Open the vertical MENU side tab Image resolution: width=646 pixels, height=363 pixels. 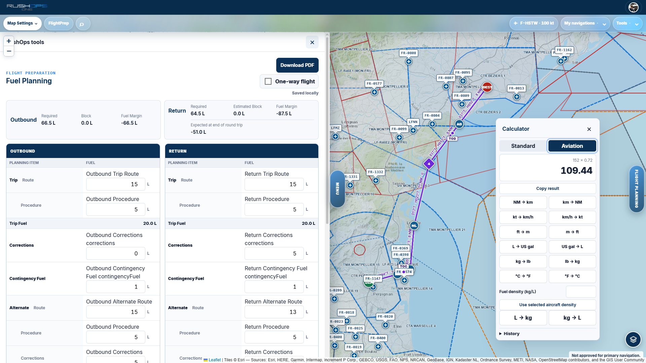coord(337,189)
